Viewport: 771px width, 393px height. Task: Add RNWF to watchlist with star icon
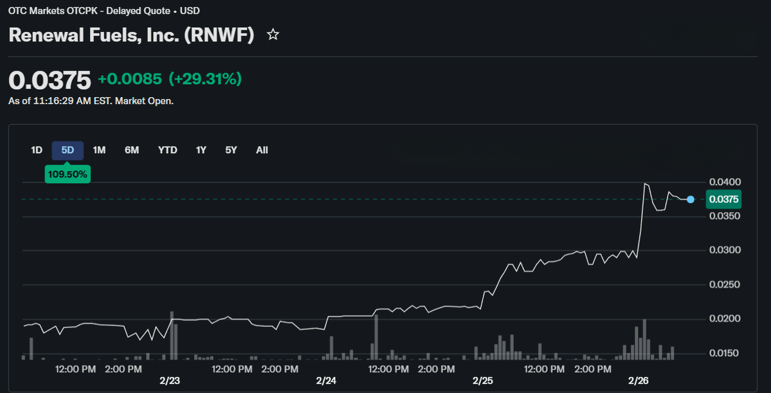click(x=273, y=35)
